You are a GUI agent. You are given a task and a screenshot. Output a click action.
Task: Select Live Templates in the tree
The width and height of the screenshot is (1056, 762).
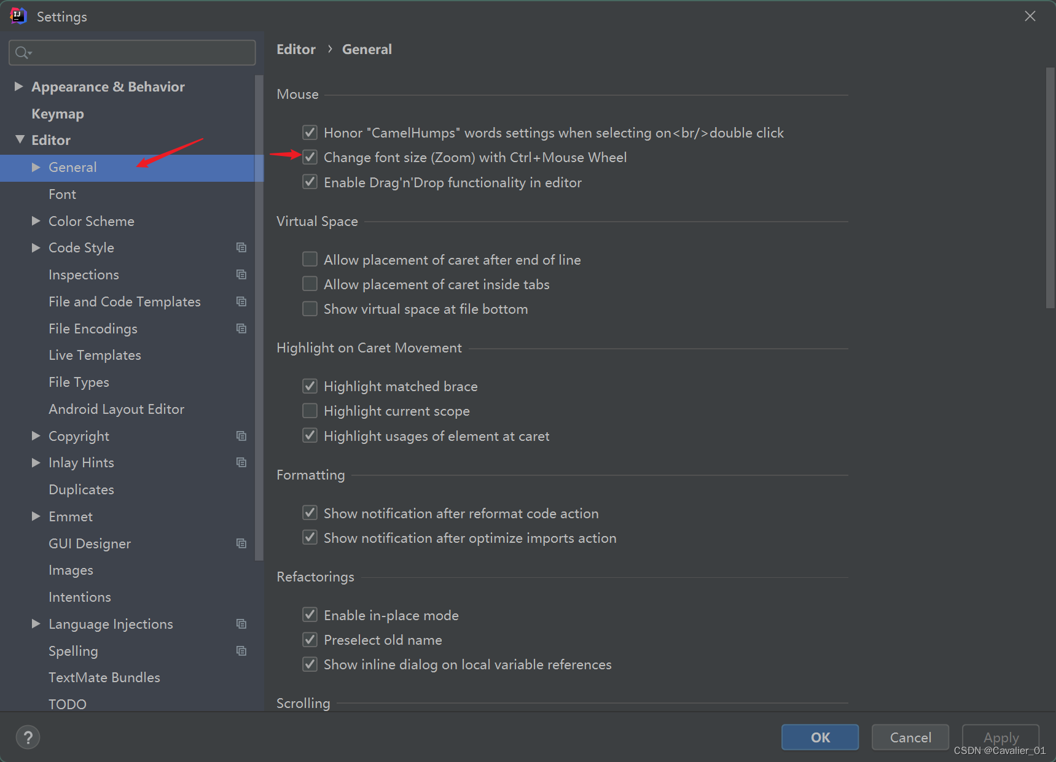coord(95,355)
